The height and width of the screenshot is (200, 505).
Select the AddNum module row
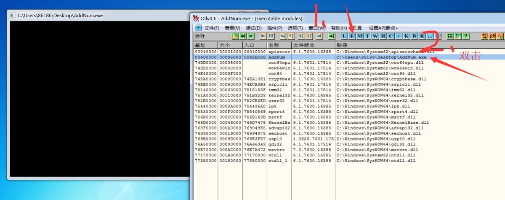click(349, 57)
